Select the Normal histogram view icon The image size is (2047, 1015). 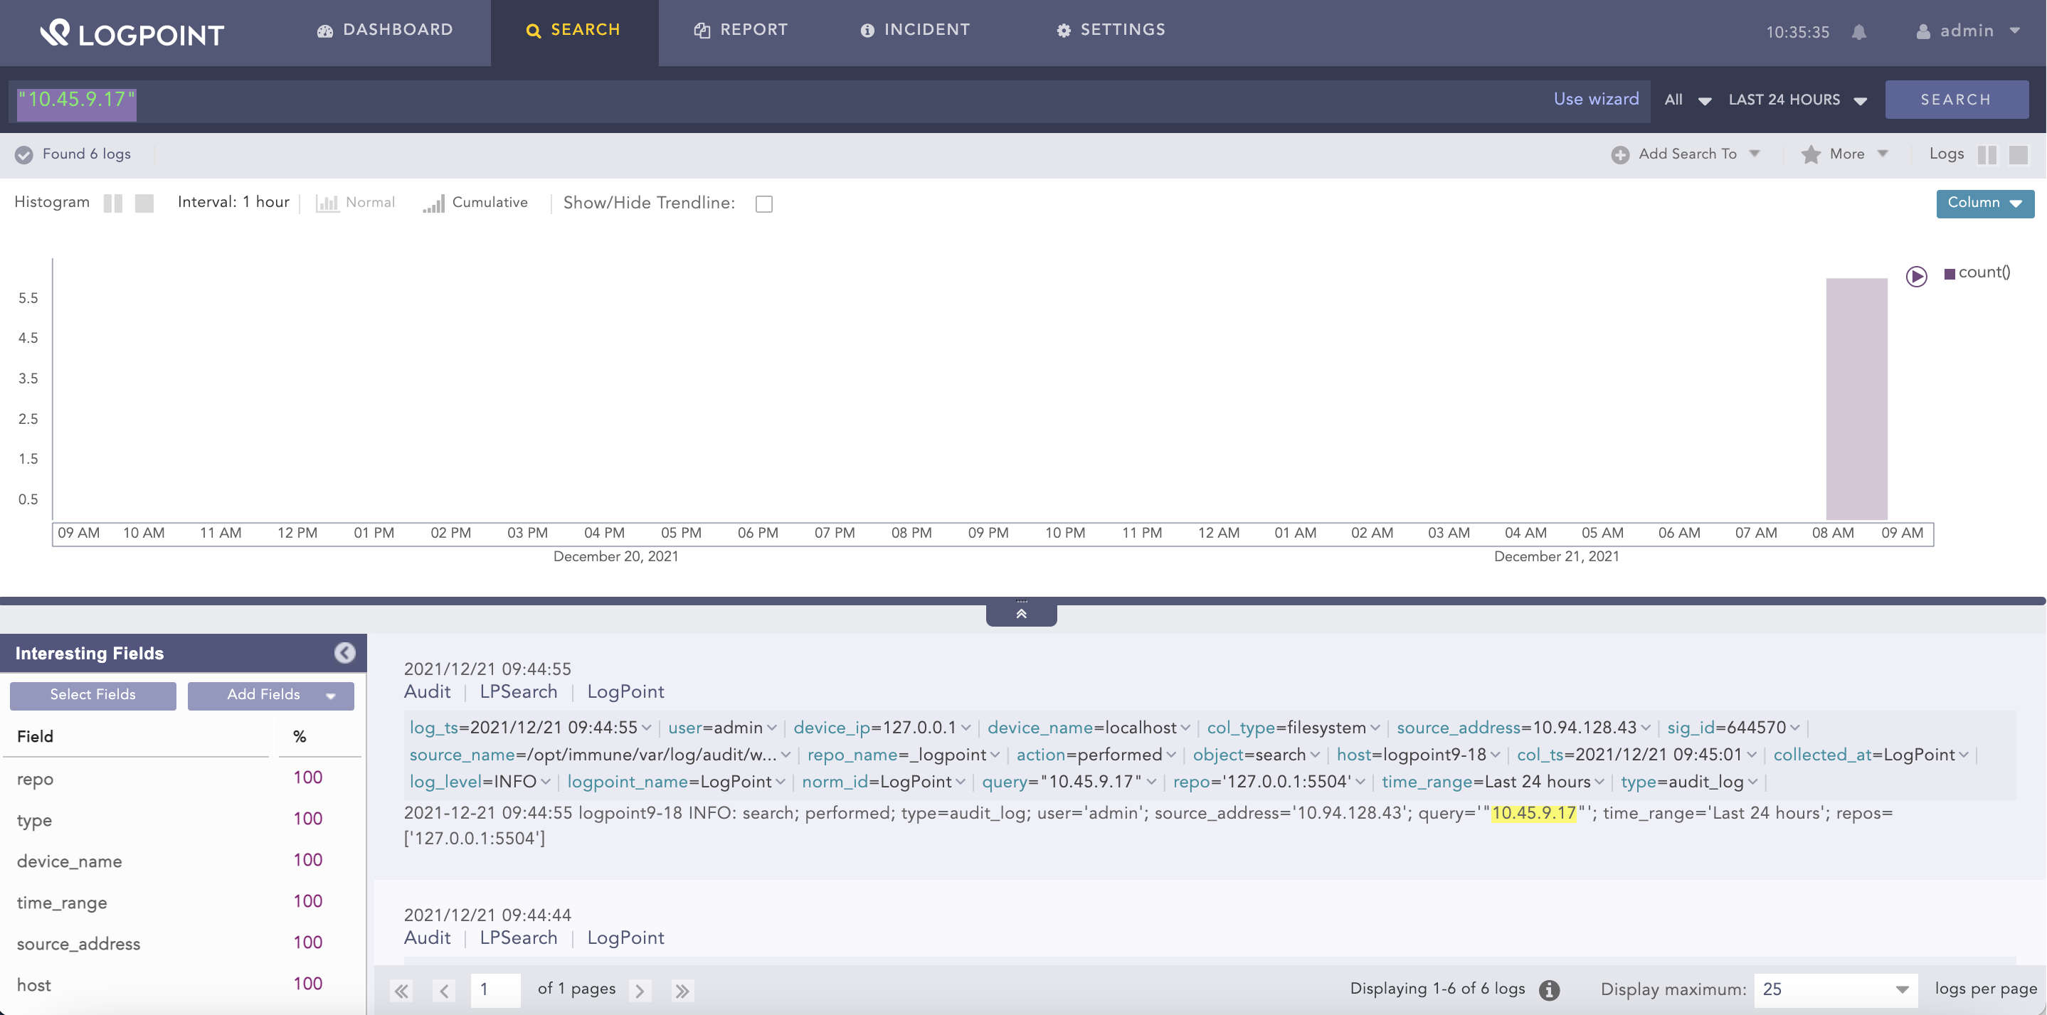point(328,203)
